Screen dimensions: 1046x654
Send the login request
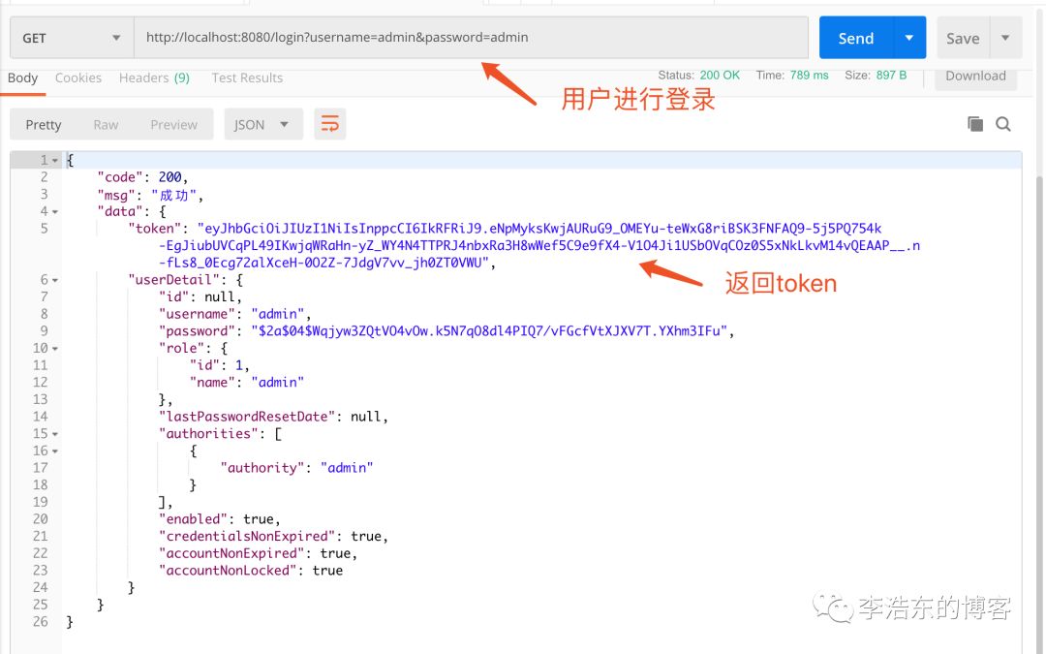pos(856,38)
